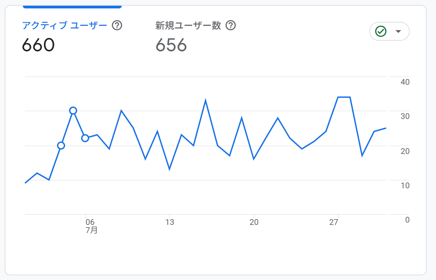Click the chart line's lowest dip before 13
This screenshot has height=280, width=436.
click(x=169, y=169)
